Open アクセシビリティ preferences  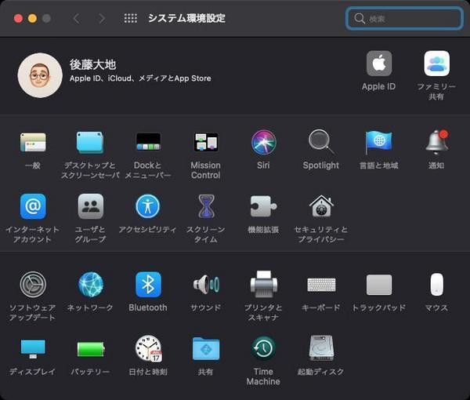pos(148,206)
